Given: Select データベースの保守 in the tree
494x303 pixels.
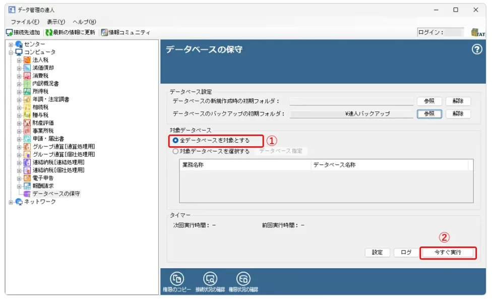Looking at the screenshot, I should tap(56, 194).
